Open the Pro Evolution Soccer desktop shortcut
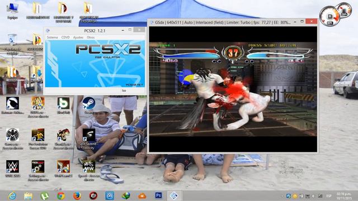 [x=38, y=139]
